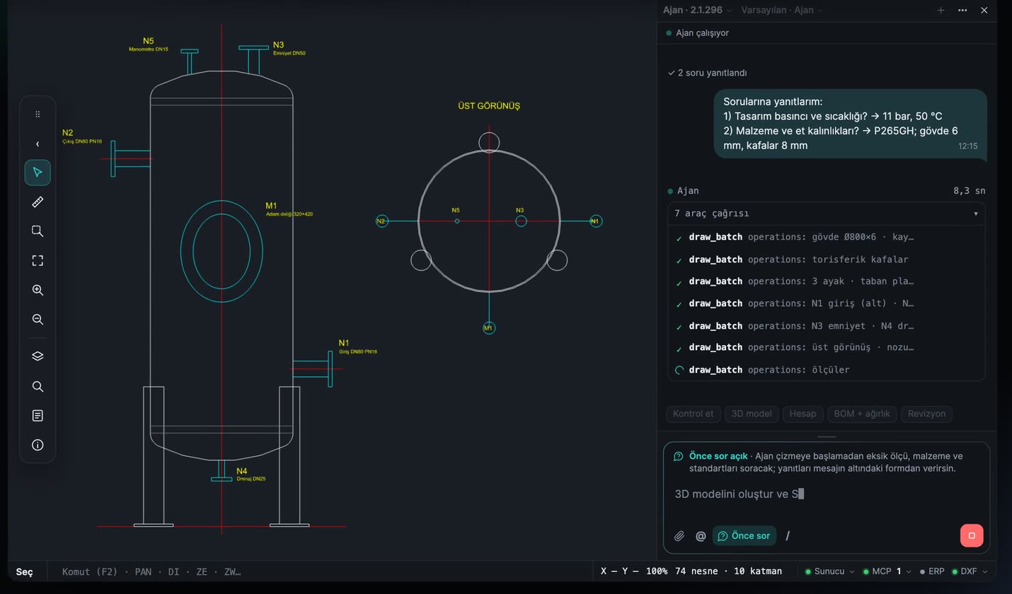Open the MCP status dropdown

coord(887,571)
